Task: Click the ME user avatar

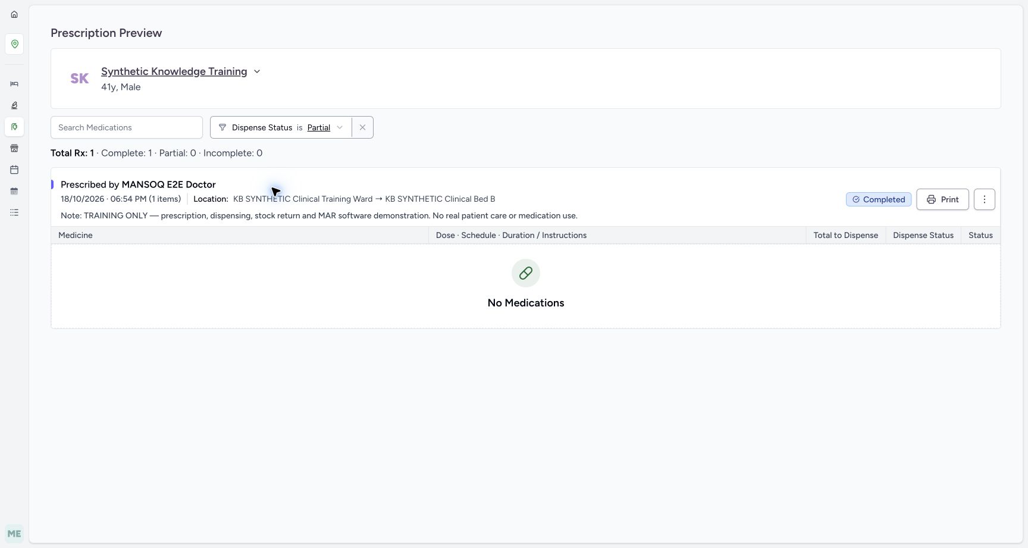Action: point(14,534)
